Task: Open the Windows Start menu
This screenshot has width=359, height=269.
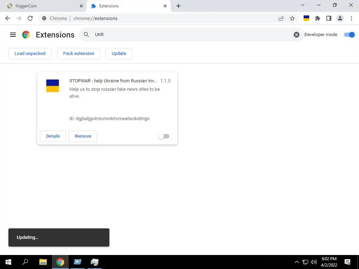Action: [x=8, y=262]
